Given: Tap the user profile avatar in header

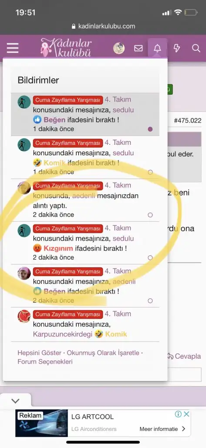Looking at the screenshot, I should coord(119,48).
